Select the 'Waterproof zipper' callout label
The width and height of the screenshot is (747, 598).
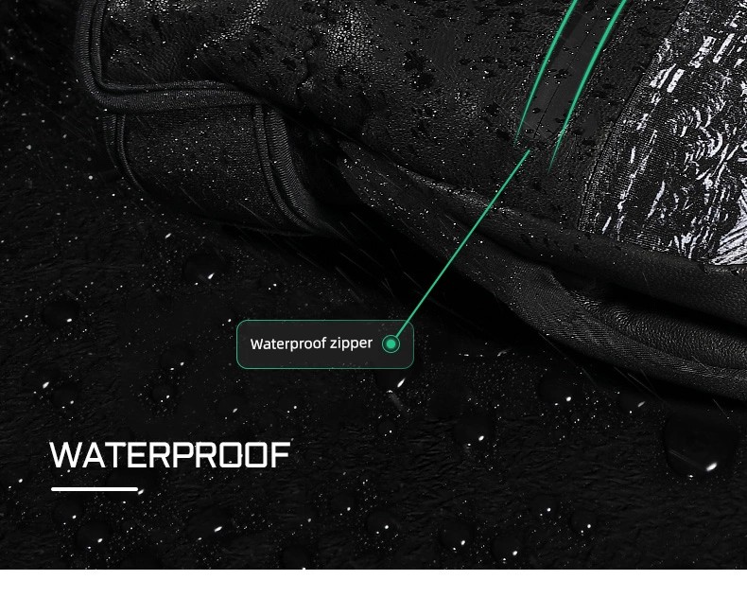tap(325, 344)
